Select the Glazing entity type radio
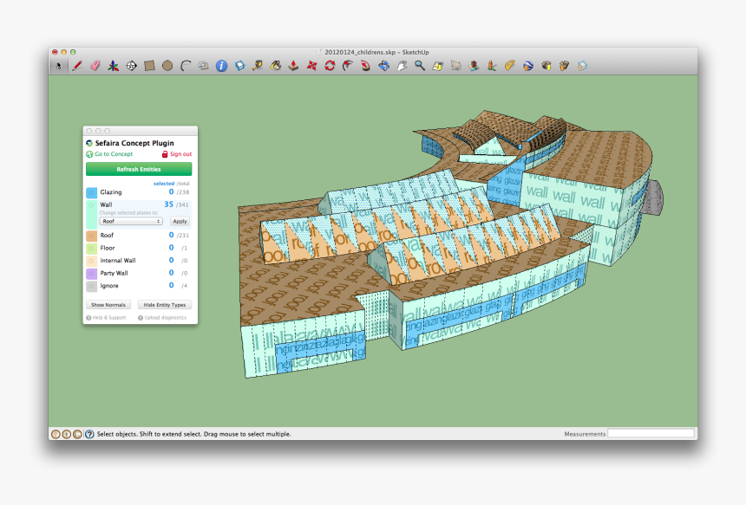The height and width of the screenshot is (505, 746). coord(91,192)
